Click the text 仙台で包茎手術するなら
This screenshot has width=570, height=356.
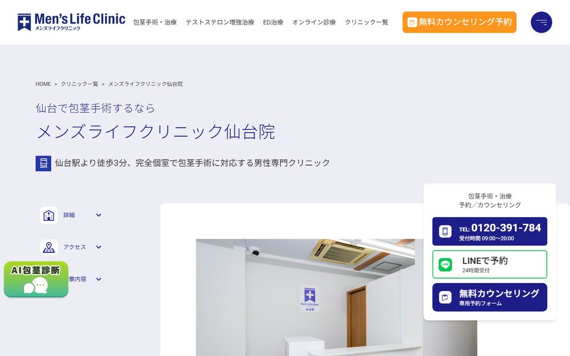[x=95, y=108]
